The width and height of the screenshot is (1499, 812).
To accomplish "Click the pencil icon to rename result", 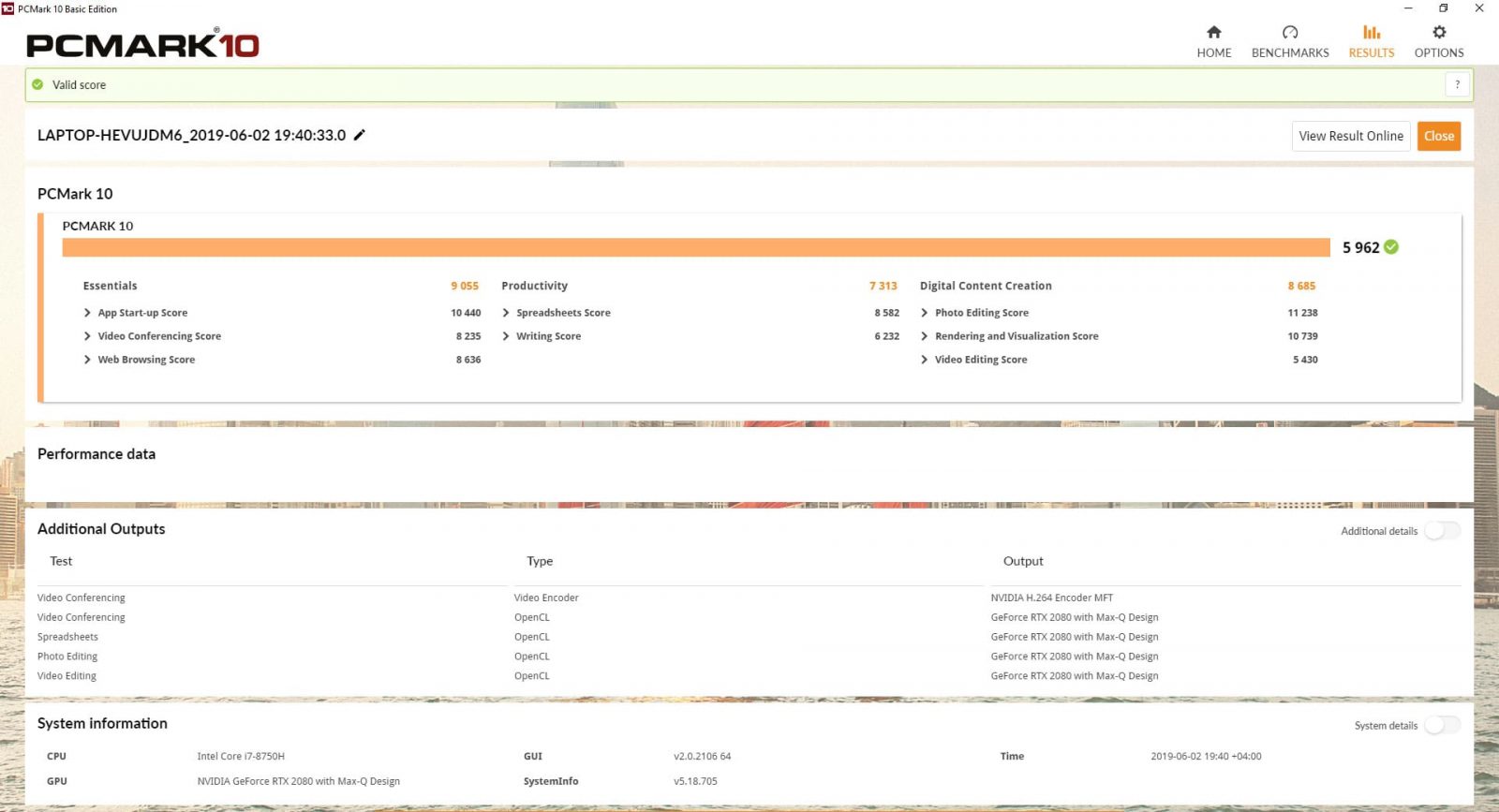I will [x=359, y=135].
